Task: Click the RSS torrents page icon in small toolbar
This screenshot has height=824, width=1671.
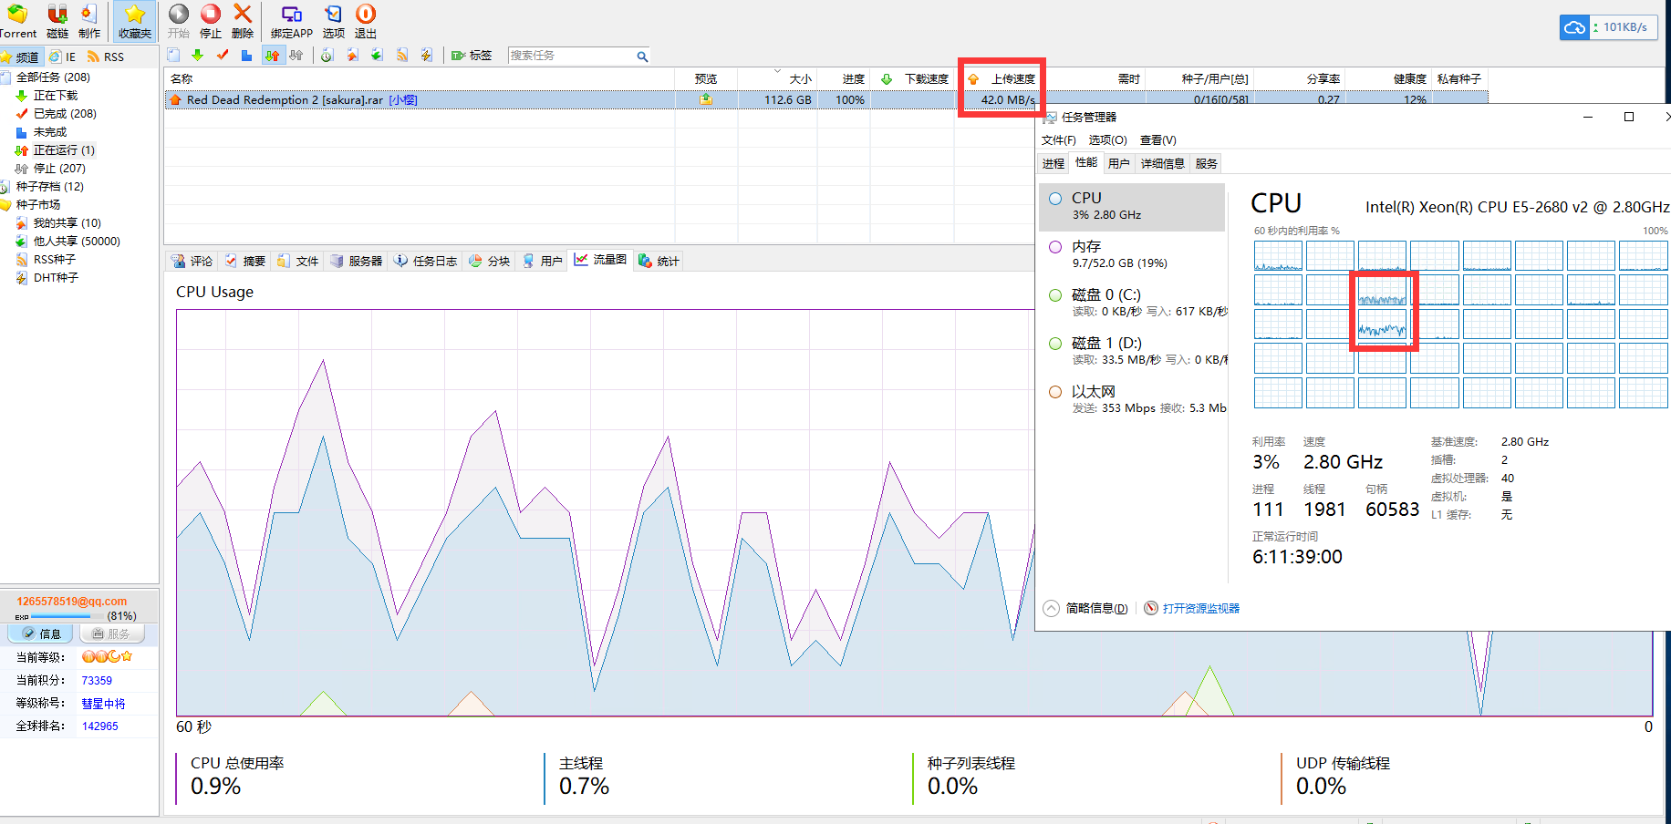Action: pos(402,56)
